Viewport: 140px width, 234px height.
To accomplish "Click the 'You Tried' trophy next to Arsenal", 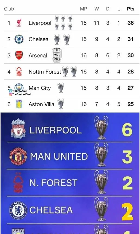I will click(x=57, y=55).
